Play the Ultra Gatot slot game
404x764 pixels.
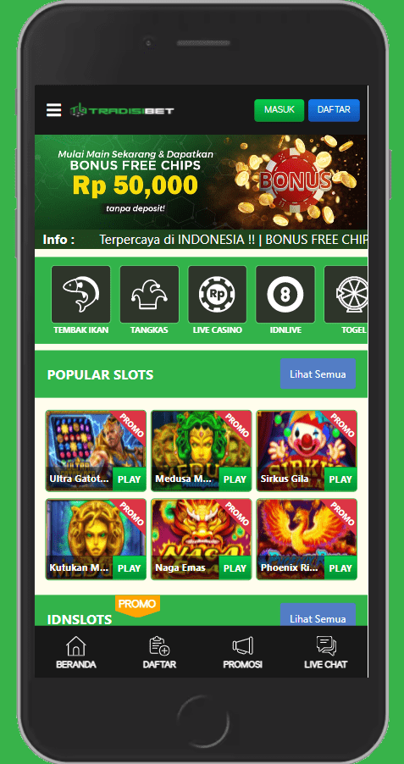(129, 479)
